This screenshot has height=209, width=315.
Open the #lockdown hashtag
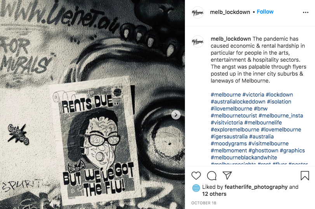tap(279, 95)
